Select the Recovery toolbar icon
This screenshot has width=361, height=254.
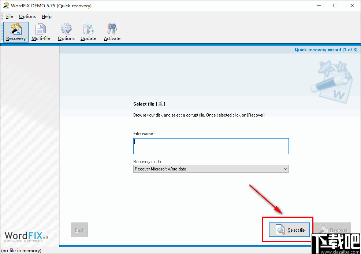tap(16, 32)
